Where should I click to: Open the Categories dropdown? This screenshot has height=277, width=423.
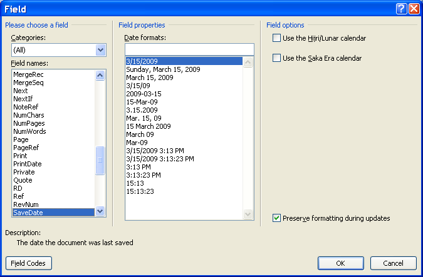click(x=100, y=50)
